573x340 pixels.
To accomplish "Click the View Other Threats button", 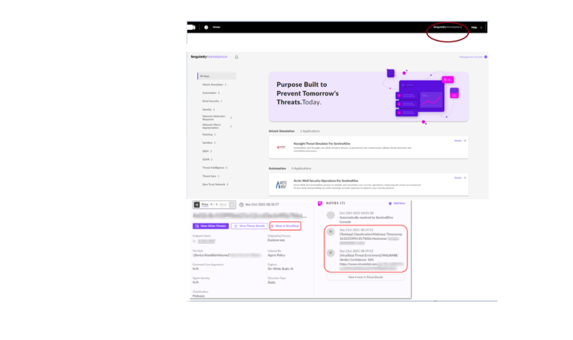I will pos(211,226).
